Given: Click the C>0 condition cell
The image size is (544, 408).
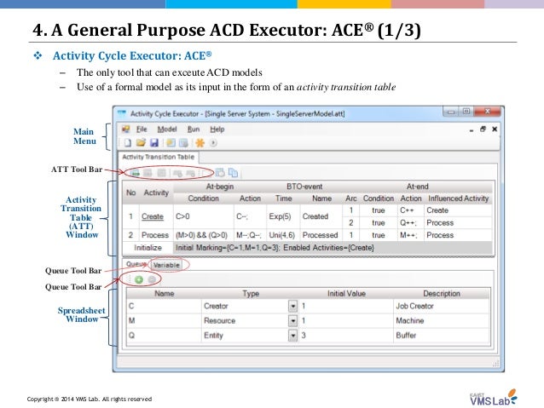Looking at the screenshot, I should click(203, 216).
